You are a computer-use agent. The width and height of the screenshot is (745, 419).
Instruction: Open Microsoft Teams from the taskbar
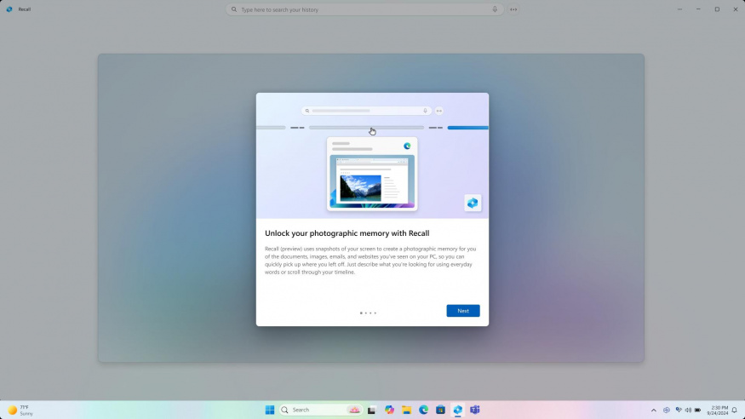pos(475,410)
